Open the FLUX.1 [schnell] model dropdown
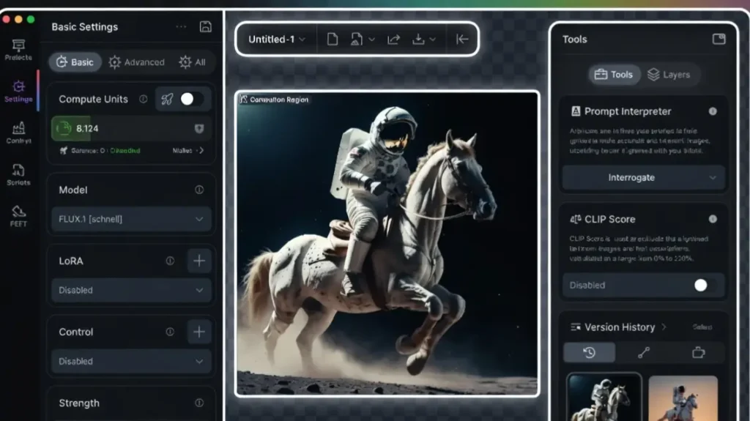 (132, 219)
